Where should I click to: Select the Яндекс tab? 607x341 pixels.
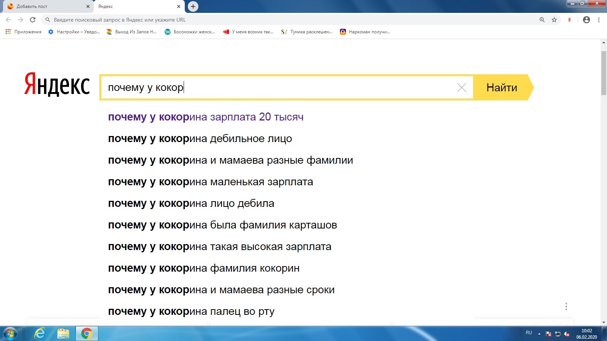[x=139, y=6]
